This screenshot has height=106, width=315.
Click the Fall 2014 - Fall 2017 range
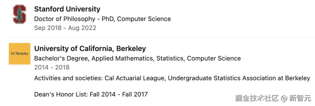pyautogui.click(x=119, y=94)
